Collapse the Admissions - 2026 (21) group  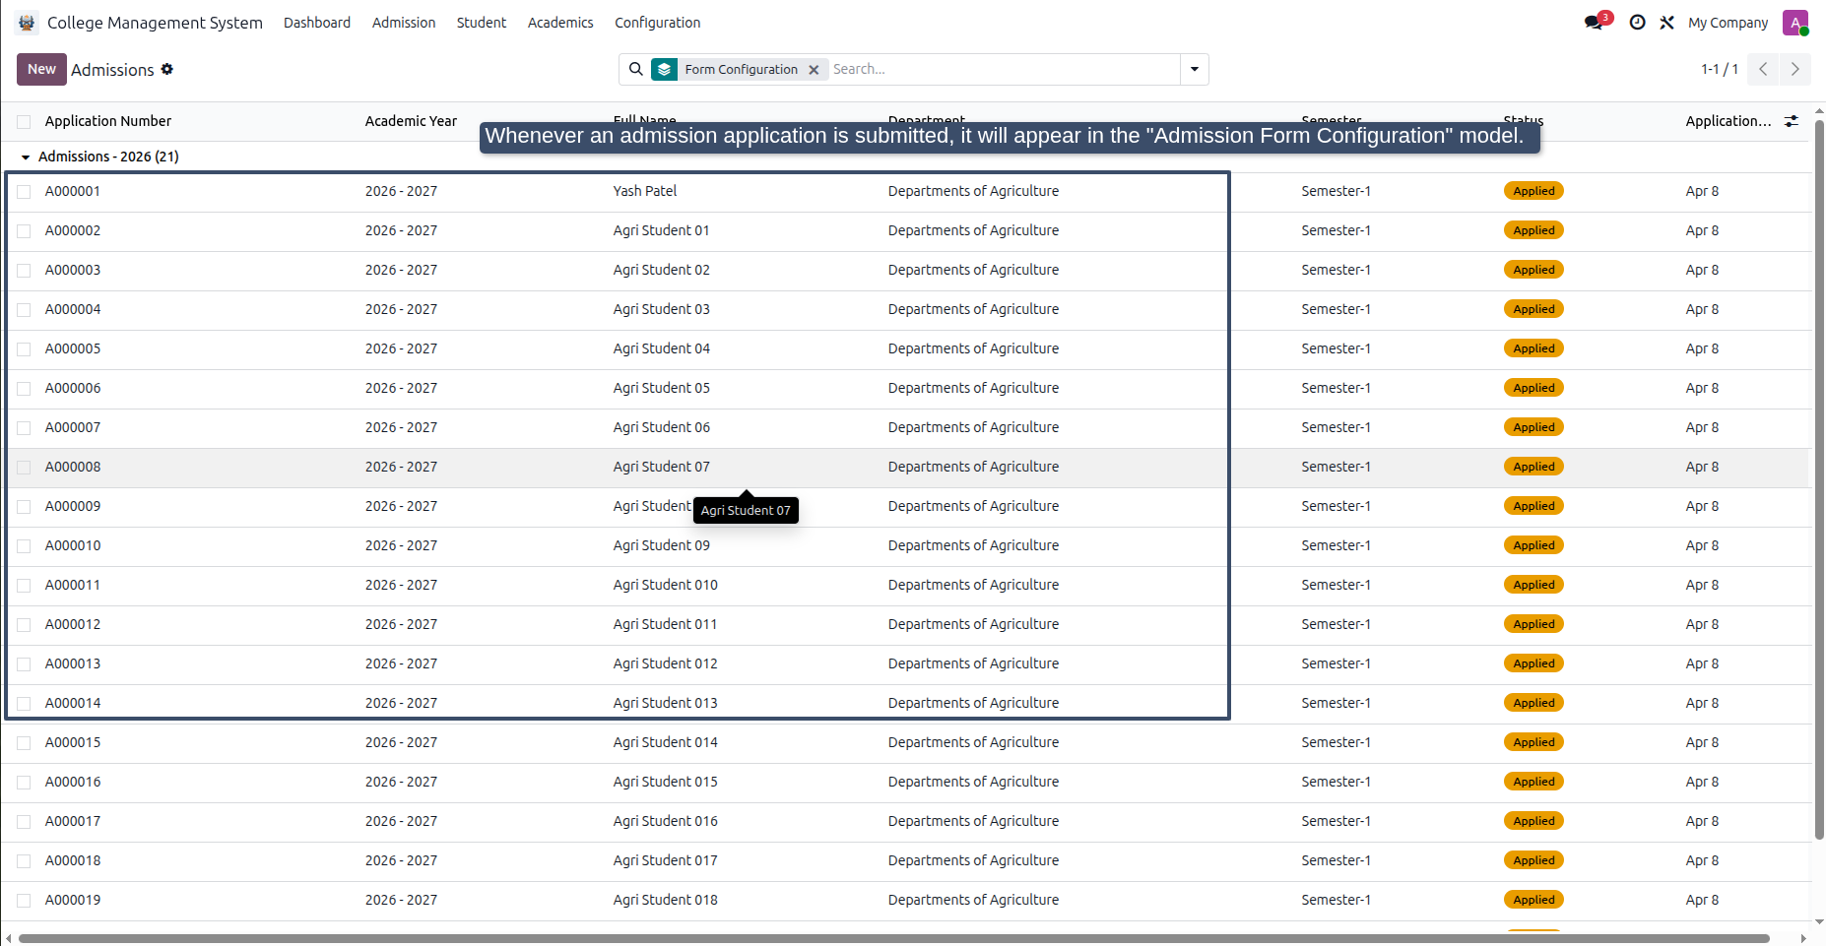(26, 158)
